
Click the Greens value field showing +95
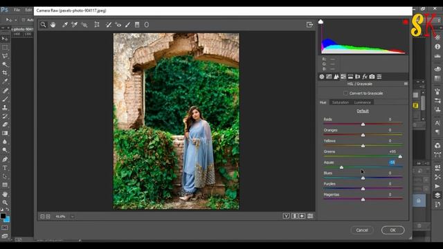[x=392, y=151]
